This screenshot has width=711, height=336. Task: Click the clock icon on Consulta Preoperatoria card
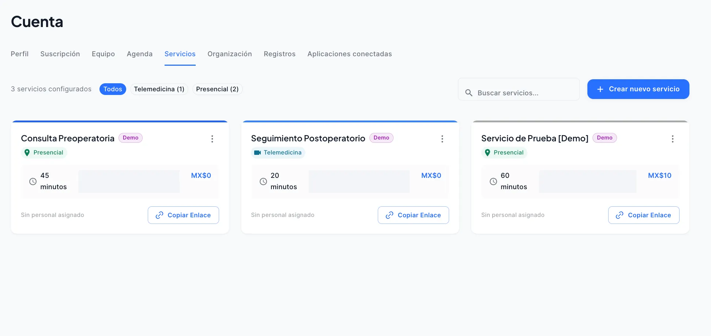[33, 181]
